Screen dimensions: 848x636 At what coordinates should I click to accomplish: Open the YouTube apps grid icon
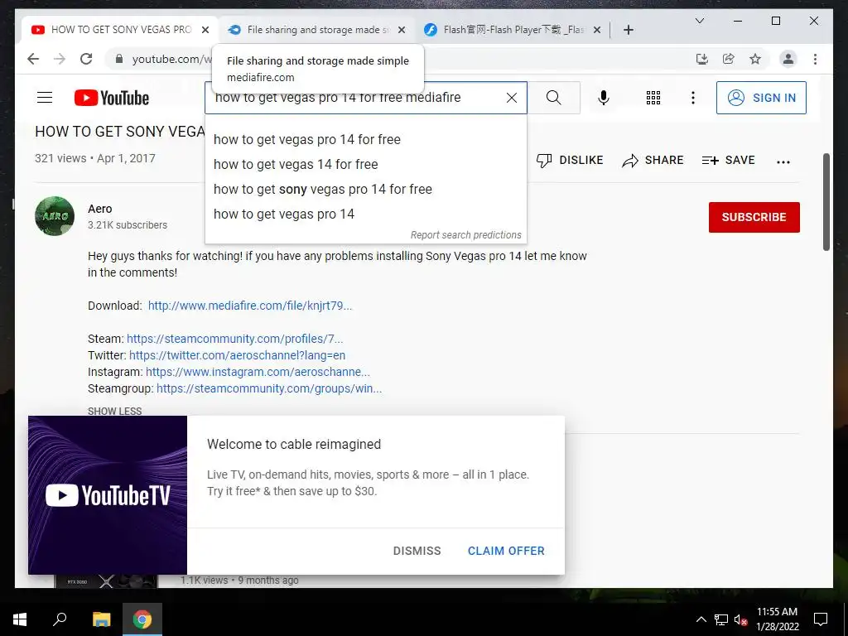coord(653,98)
